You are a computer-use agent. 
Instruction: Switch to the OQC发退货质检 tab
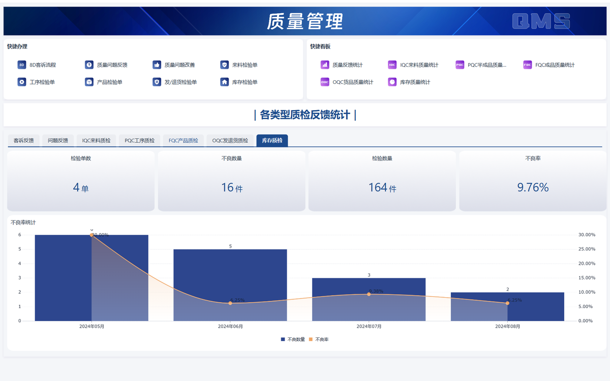click(x=230, y=141)
